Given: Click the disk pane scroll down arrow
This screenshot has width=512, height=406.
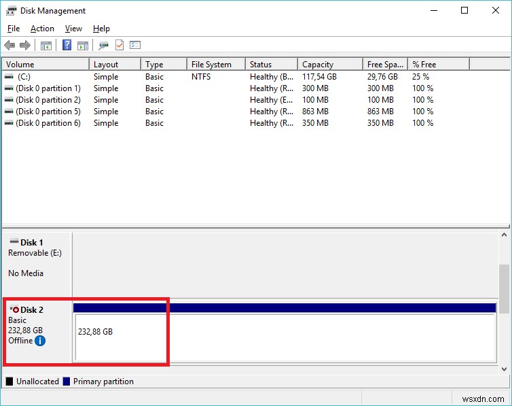Looking at the screenshot, I should 504,369.
